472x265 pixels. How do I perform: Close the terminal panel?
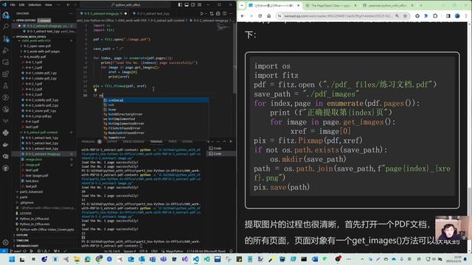tap(231, 141)
